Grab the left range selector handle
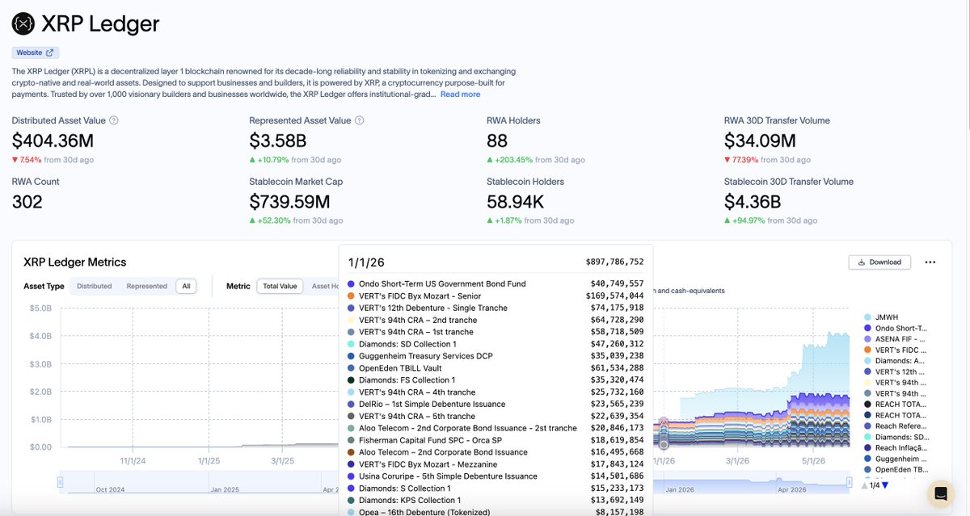 [x=60, y=482]
